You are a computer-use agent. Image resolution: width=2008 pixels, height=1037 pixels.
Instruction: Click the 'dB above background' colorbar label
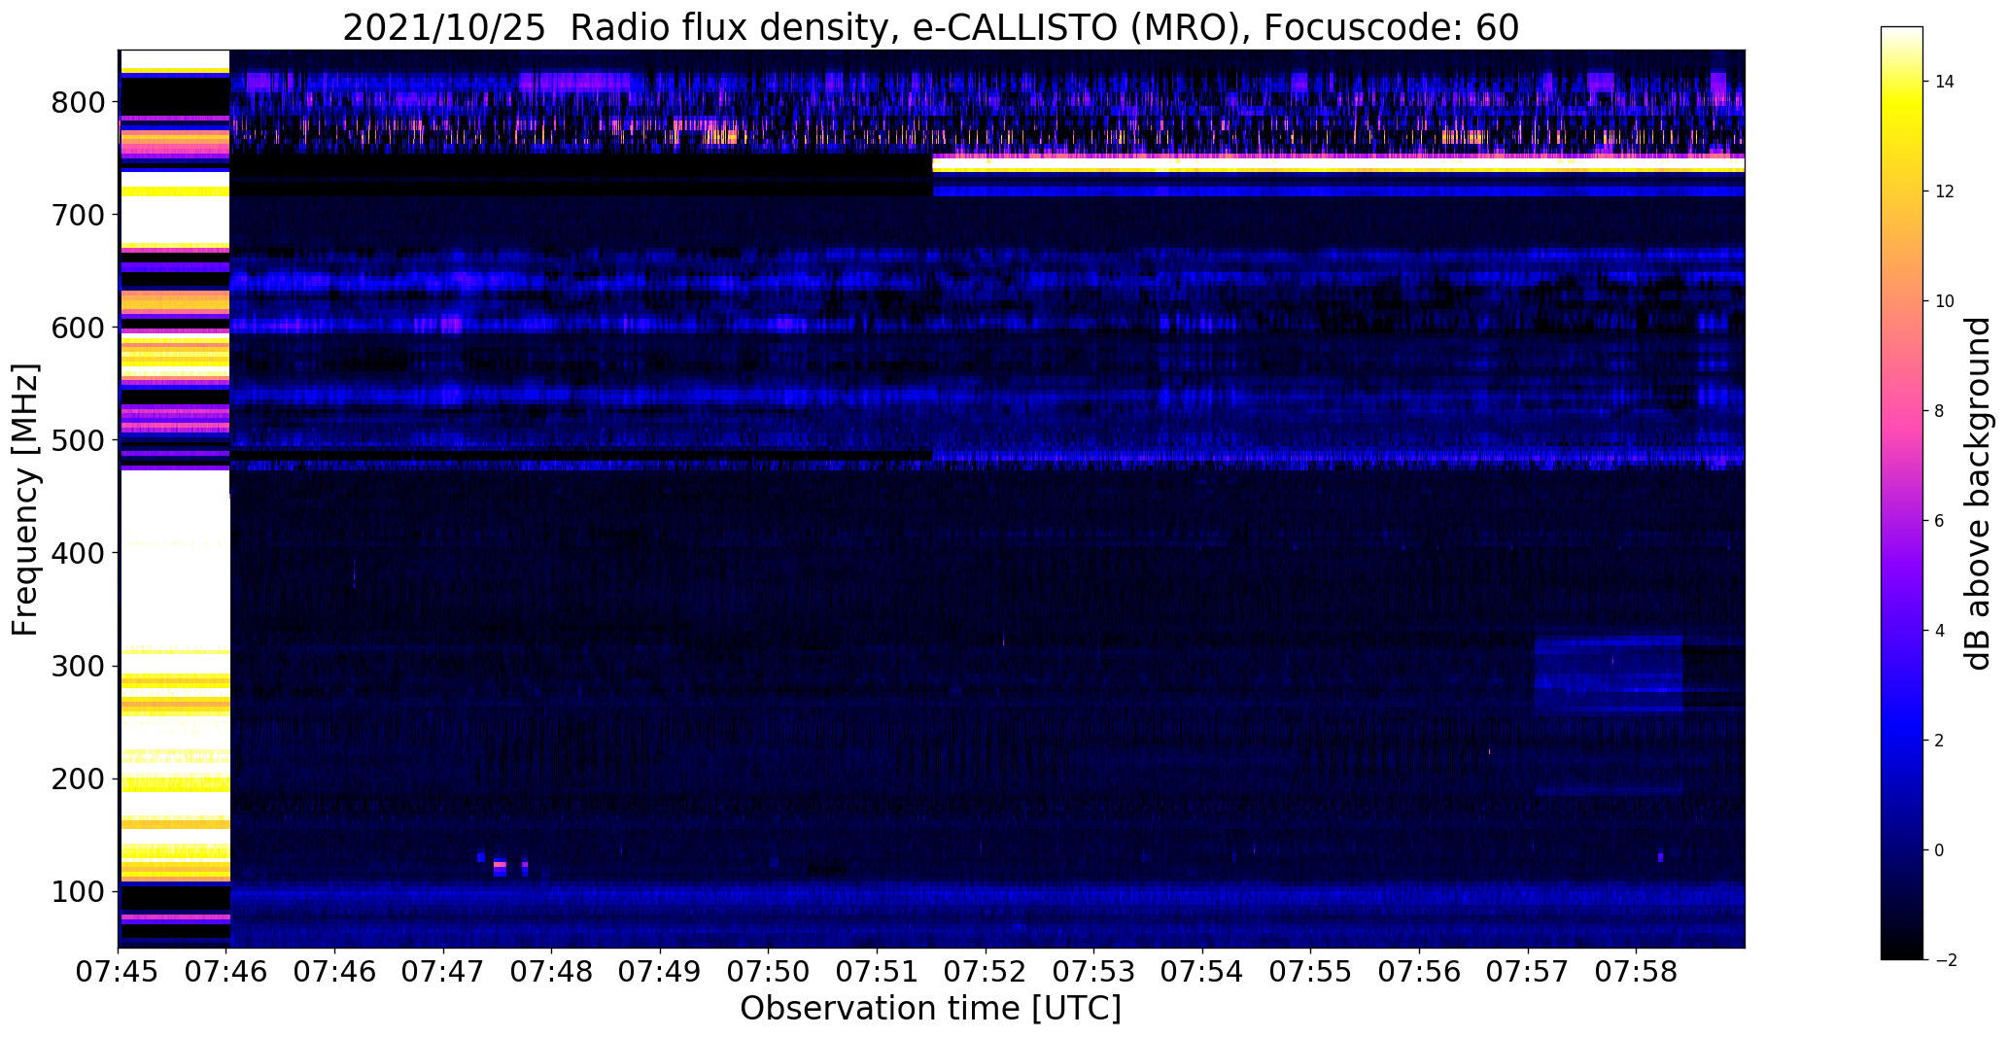[1978, 493]
